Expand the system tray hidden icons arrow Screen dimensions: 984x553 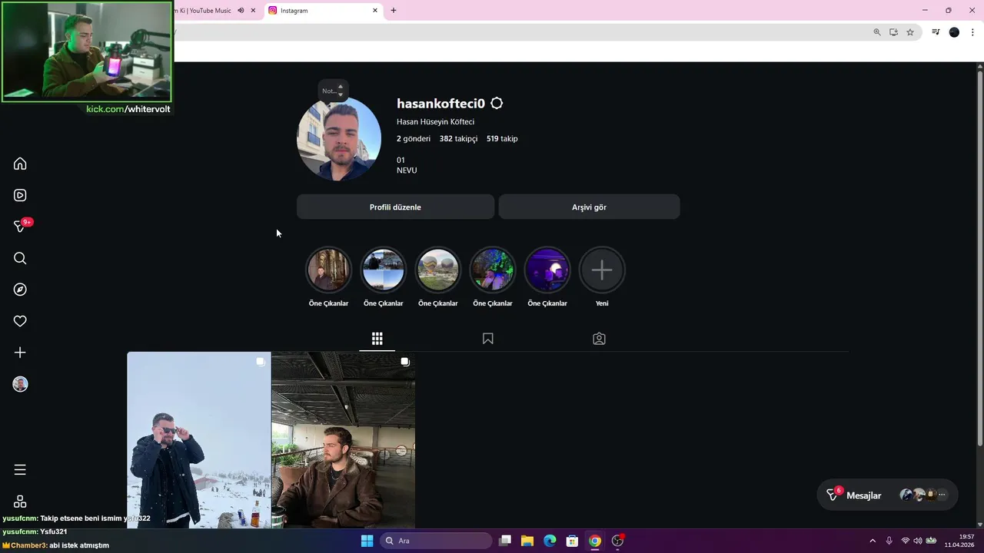pos(873,541)
